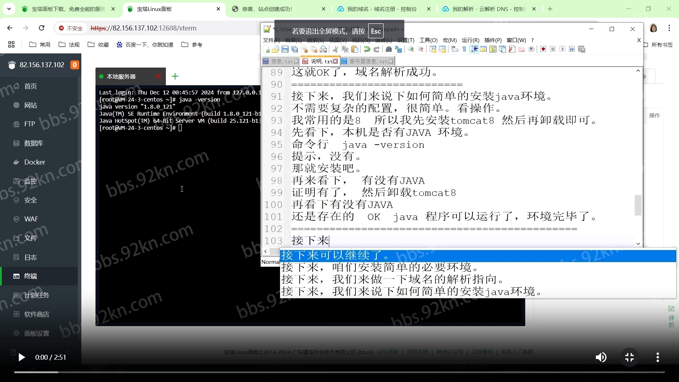This screenshot has width=679, height=382.
Task: Open a new browser tab
Action: (x=550, y=9)
